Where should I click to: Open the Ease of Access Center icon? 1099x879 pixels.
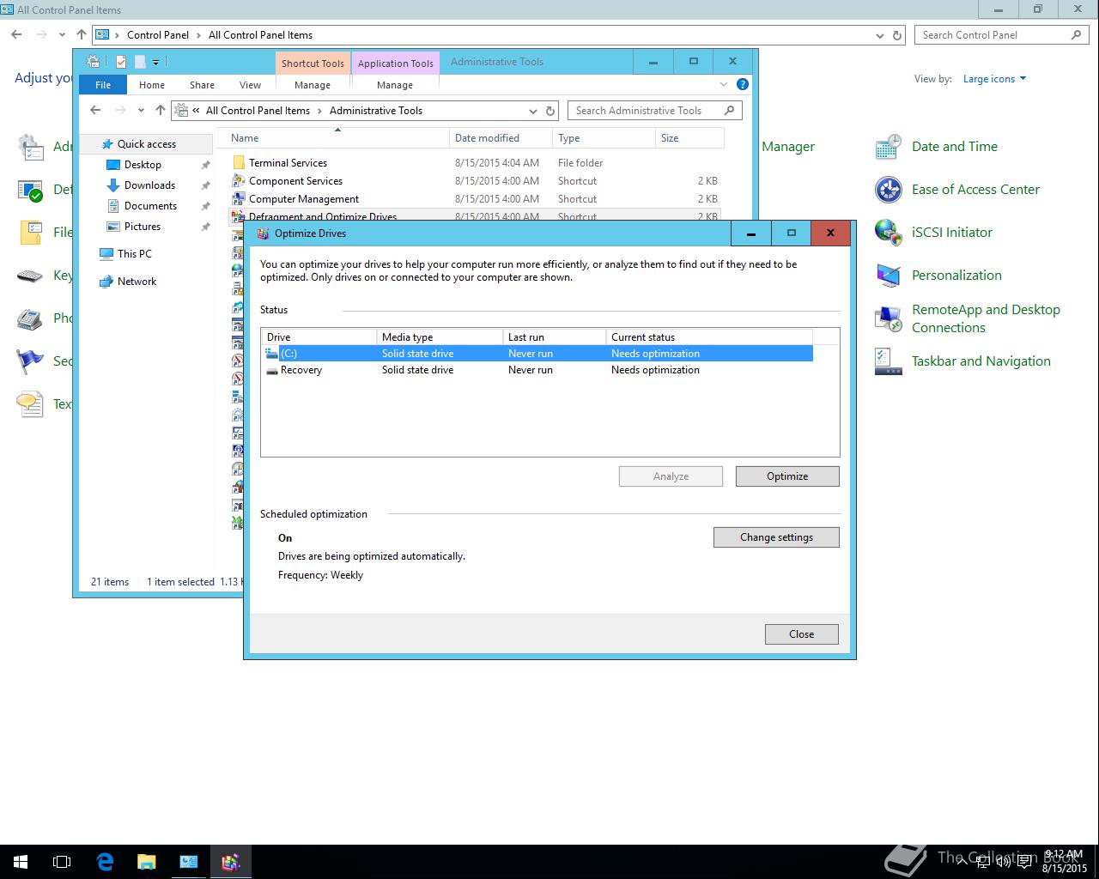888,190
